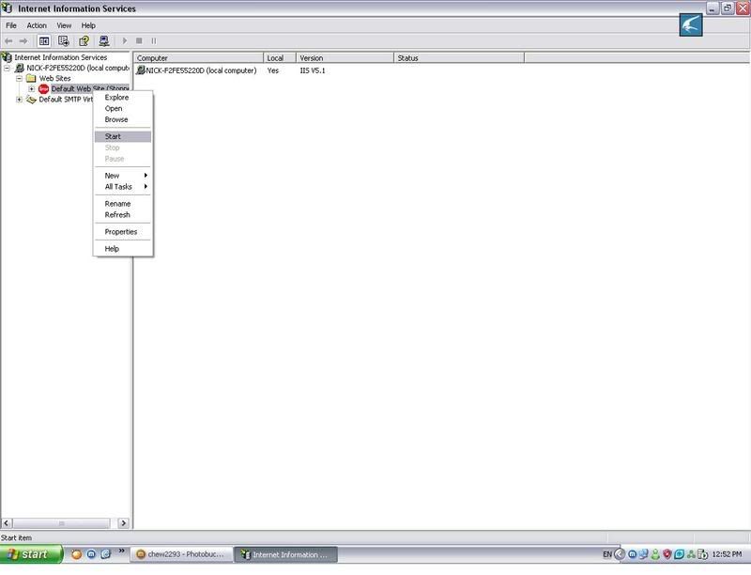Sort list by the Computer column header

click(x=197, y=58)
